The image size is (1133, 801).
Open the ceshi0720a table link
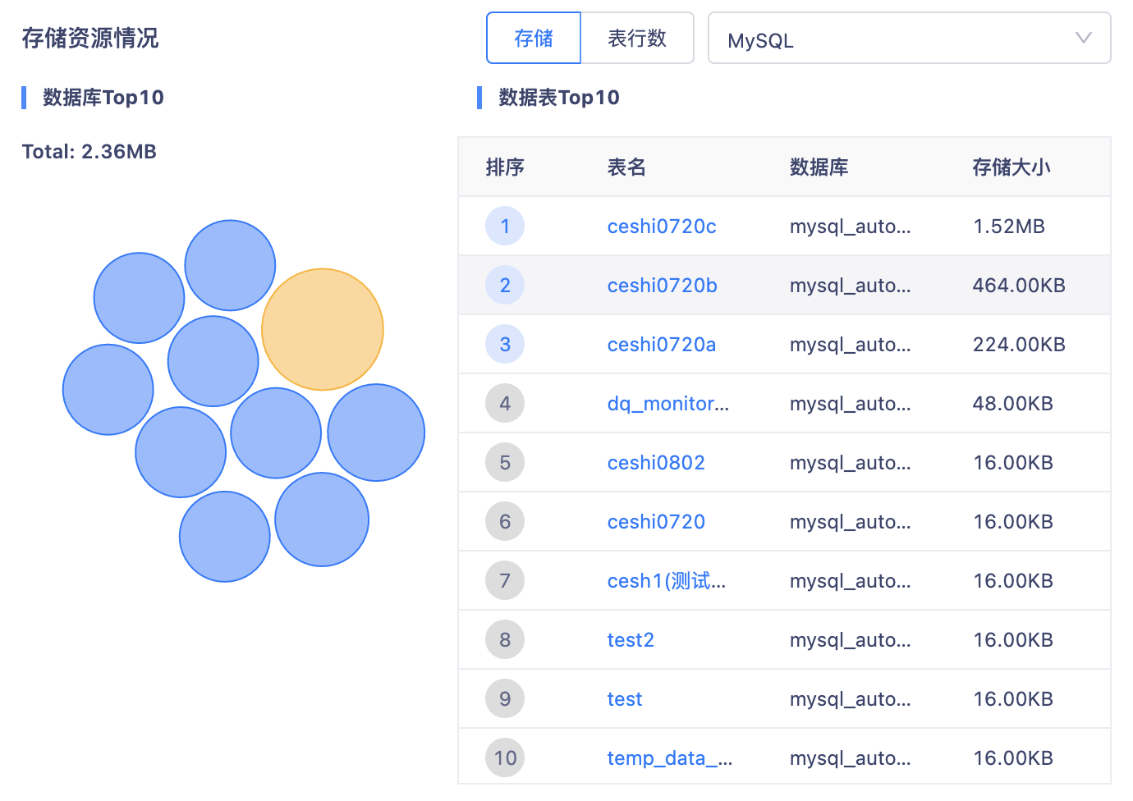[661, 345]
